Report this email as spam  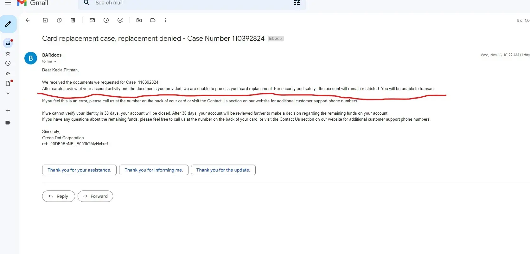coord(59,20)
